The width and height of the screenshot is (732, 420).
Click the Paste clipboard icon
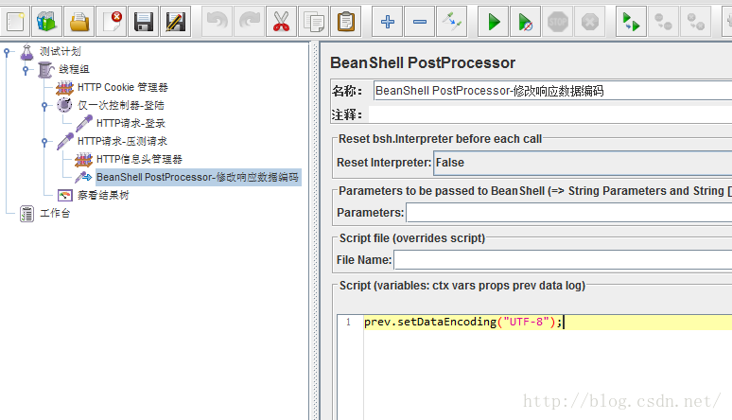346,20
